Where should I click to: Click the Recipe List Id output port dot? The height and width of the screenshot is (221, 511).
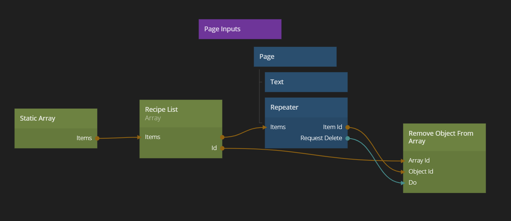222,148
